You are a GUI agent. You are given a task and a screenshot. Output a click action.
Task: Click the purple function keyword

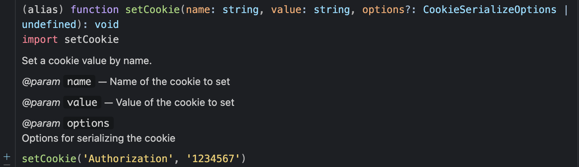95,9
